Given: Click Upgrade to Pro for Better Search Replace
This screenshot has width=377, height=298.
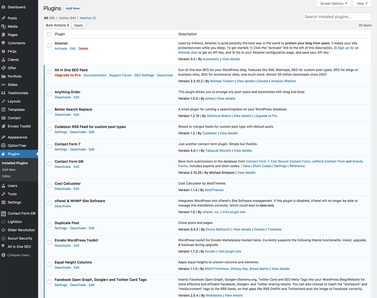Looking at the screenshot, I should tap(266, 116).
